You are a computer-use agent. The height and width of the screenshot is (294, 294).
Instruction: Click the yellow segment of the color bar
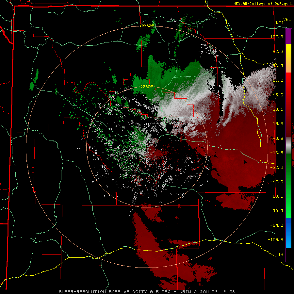pos(288,50)
